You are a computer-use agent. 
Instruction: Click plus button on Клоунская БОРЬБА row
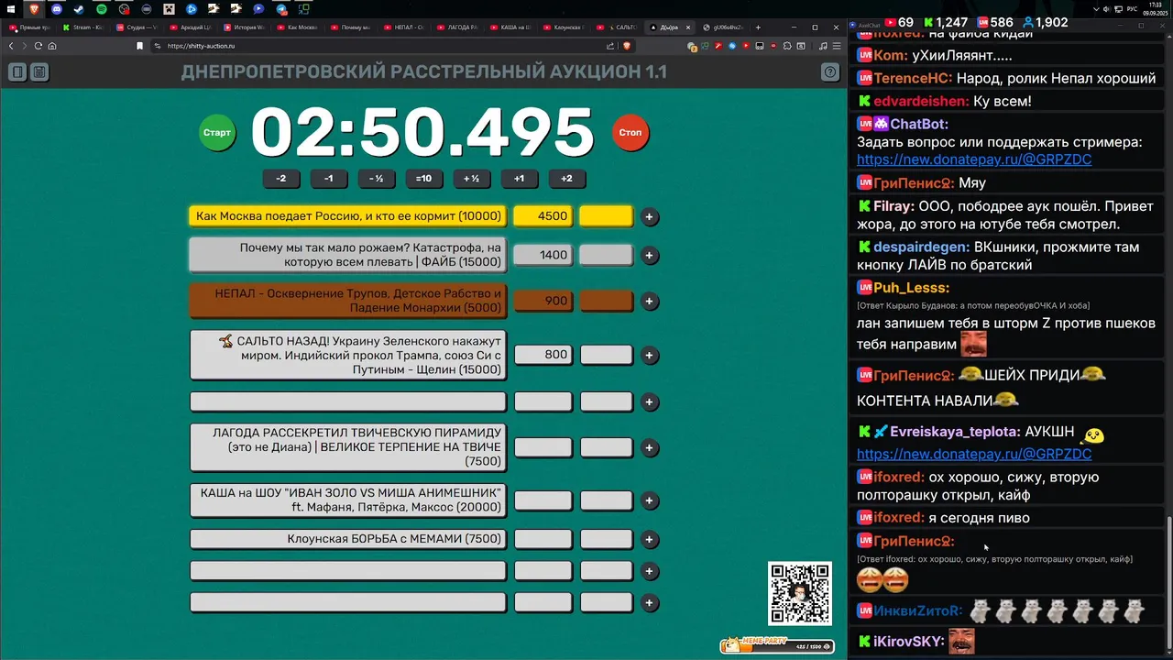tap(650, 539)
